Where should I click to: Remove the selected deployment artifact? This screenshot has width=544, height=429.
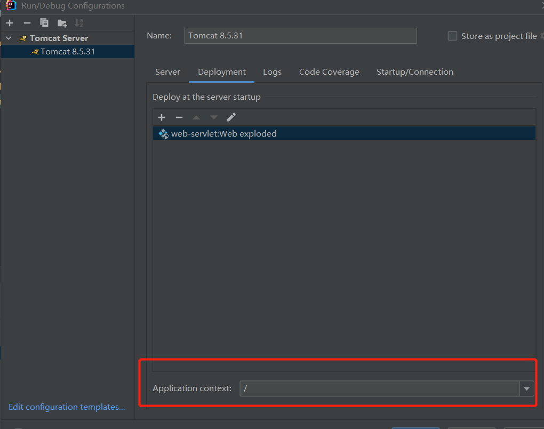coord(179,117)
